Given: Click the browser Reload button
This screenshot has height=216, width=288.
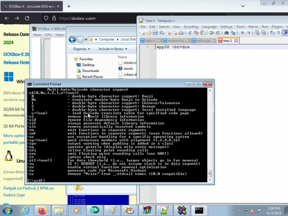Looking at the screenshot, I should [x=27, y=18].
